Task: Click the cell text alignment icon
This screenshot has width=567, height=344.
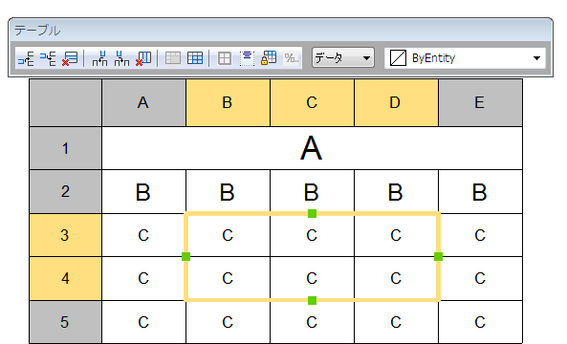Action: pyautogui.click(x=247, y=58)
